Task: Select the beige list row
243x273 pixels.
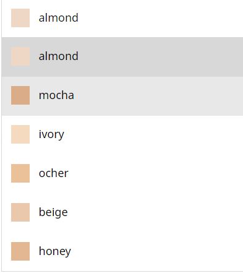Action: [x=122, y=213]
